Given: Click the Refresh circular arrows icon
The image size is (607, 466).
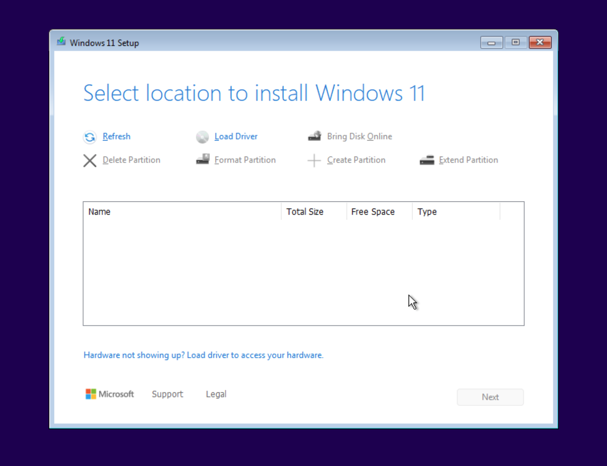Looking at the screenshot, I should tap(90, 137).
